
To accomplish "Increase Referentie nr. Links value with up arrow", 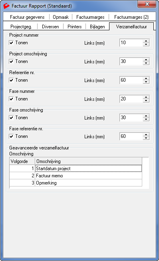I will pos(146,78).
